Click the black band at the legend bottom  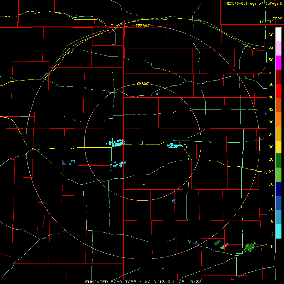point(279,246)
